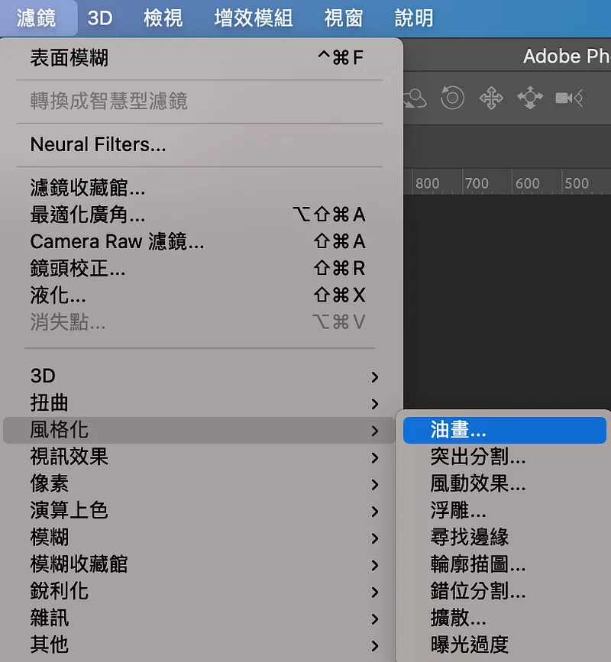Open 濾鏡收藏館...
The image size is (611, 662).
pyautogui.click(x=199, y=188)
